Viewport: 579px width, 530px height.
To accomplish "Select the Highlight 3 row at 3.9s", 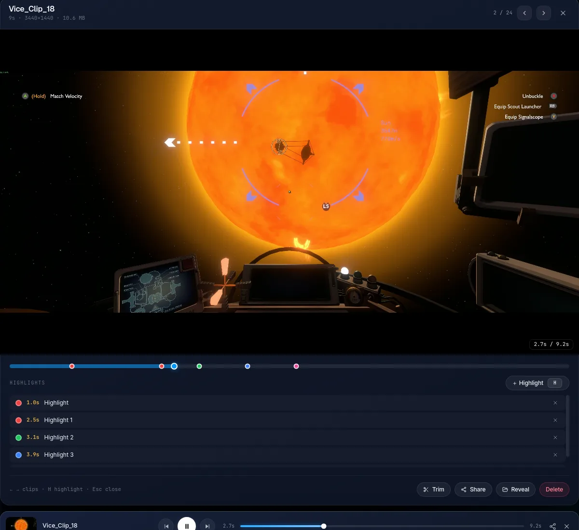I will (287, 455).
